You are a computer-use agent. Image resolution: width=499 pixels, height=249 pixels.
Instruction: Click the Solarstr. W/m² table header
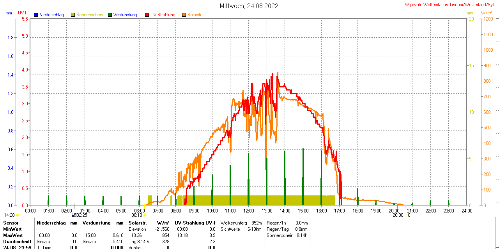point(149,223)
